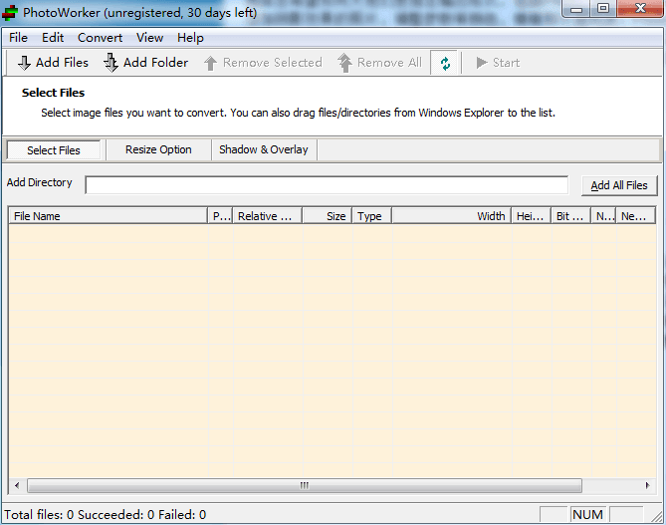The image size is (666, 525).
Task: Open the View menu
Action: tap(149, 38)
